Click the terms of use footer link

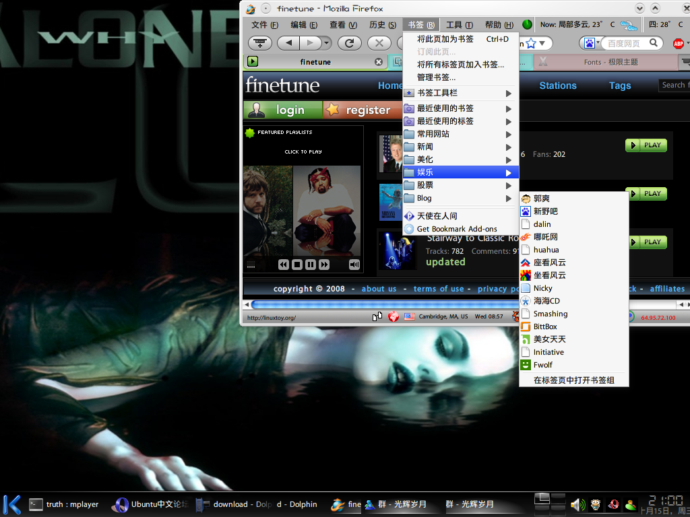coord(439,289)
